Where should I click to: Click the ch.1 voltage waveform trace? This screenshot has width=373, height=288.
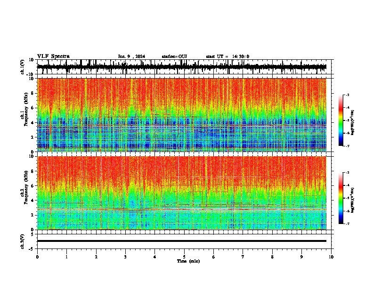[x=182, y=67]
